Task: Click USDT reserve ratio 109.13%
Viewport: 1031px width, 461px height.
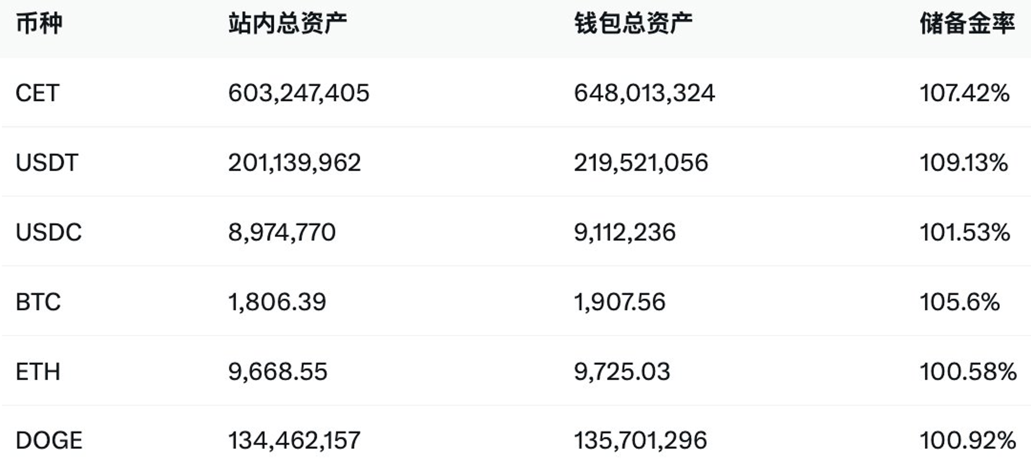Action: 964,163
